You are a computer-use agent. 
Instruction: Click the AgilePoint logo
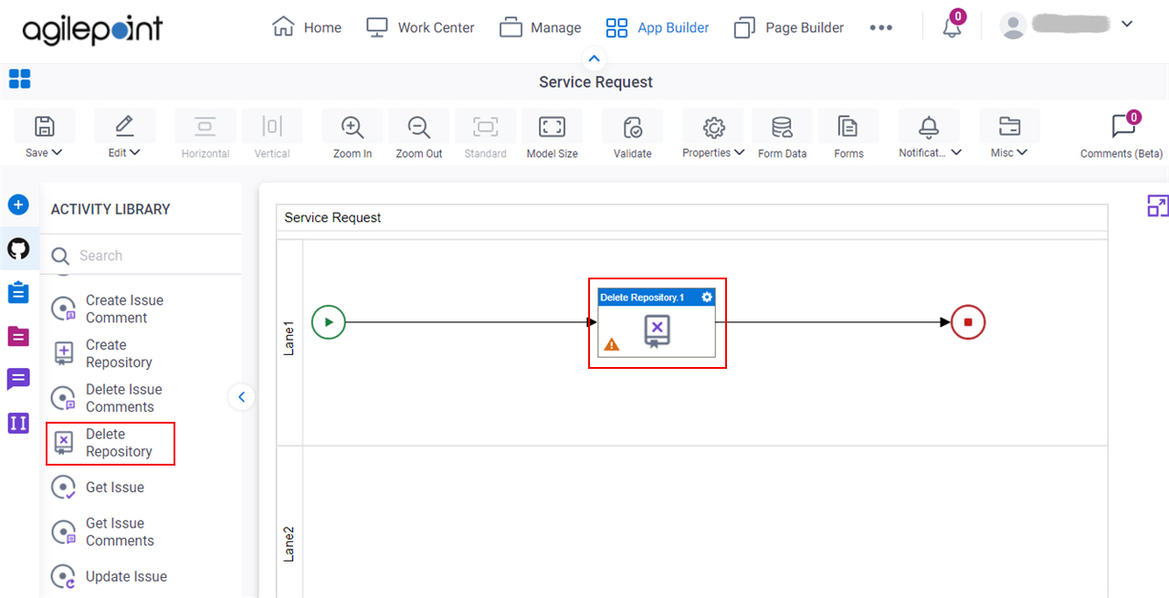(x=92, y=29)
